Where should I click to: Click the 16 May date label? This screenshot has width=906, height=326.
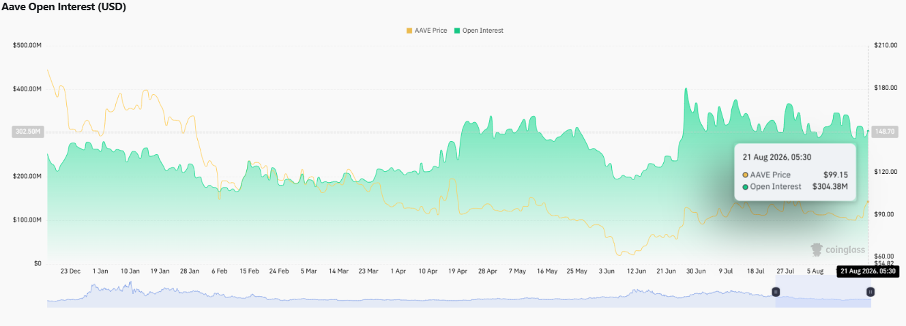(x=547, y=271)
